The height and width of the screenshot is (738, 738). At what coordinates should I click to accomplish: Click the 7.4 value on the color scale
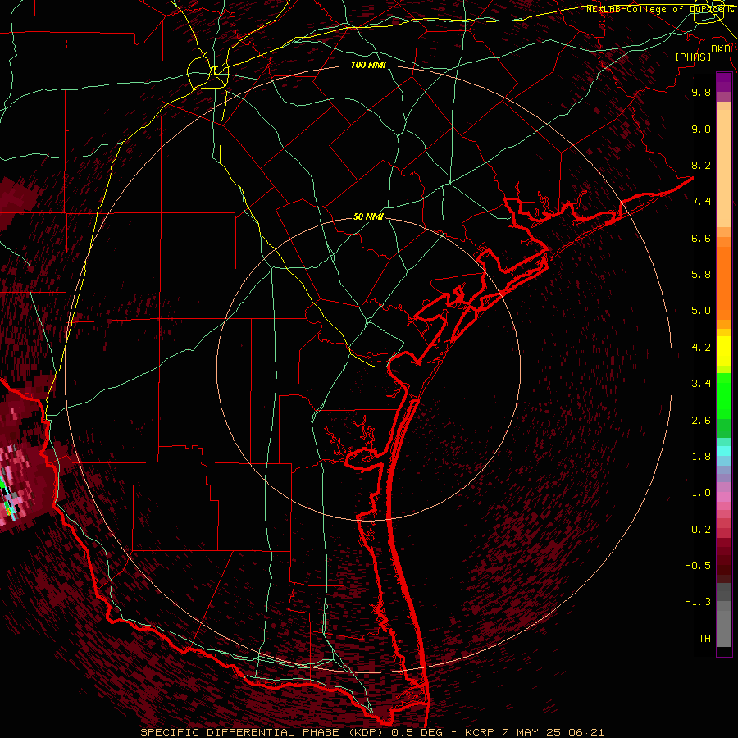[x=701, y=202]
